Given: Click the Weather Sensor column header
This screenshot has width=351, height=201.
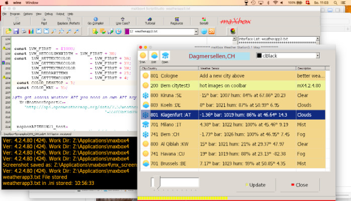Looking at the screenshot, I should point(247,68).
